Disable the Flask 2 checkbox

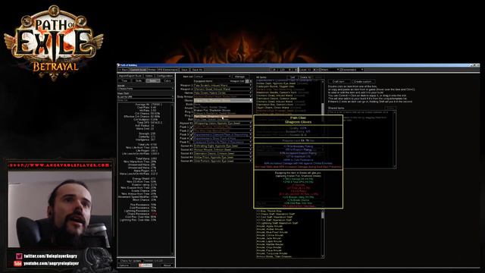[x=192, y=130]
